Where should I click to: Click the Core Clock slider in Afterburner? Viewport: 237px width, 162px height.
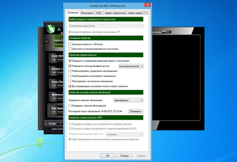click(x=60, y=86)
